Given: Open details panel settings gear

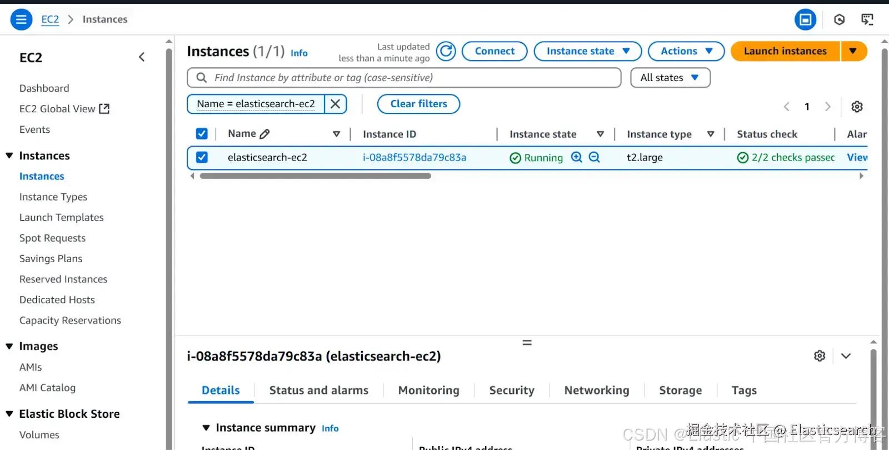Looking at the screenshot, I should tap(820, 356).
